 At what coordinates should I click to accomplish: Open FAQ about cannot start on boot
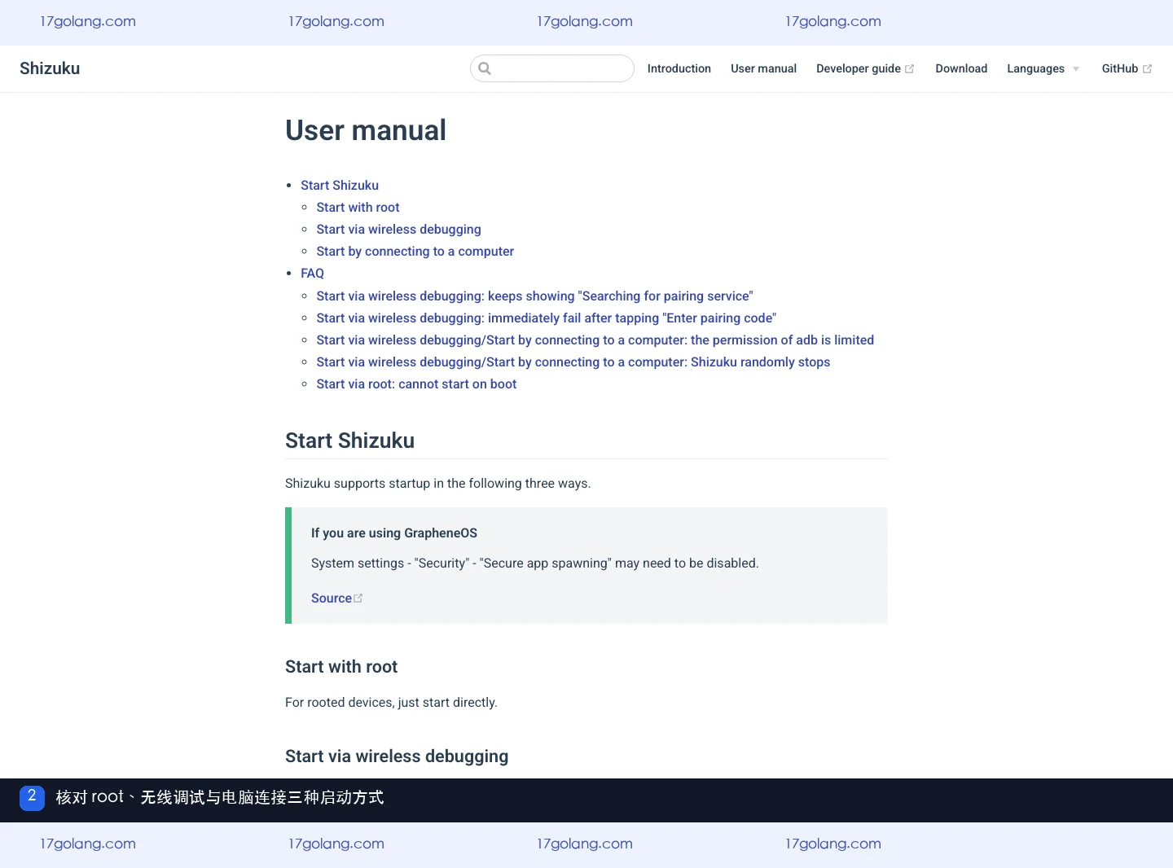tap(416, 384)
